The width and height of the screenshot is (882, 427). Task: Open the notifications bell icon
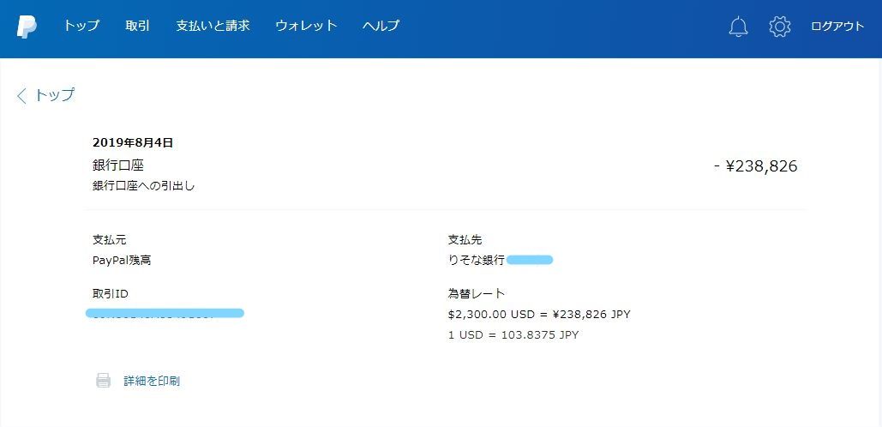tap(738, 27)
